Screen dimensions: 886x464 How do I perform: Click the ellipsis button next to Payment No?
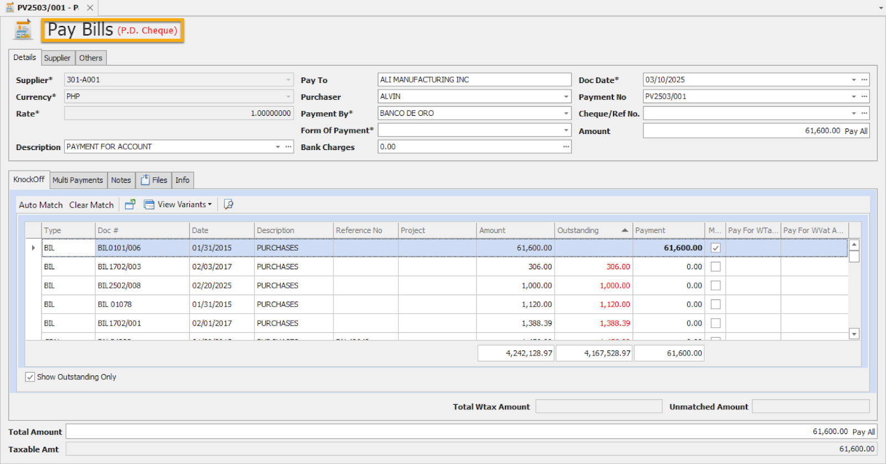click(x=864, y=96)
